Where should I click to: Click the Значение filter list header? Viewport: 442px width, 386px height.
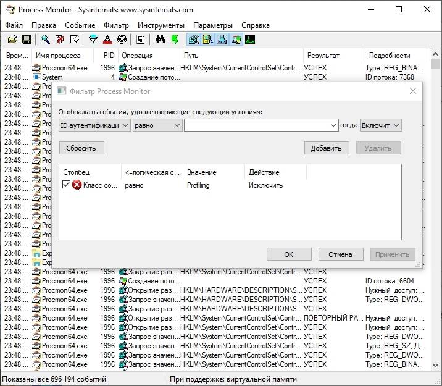pyautogui.click(x=214, y=172)
